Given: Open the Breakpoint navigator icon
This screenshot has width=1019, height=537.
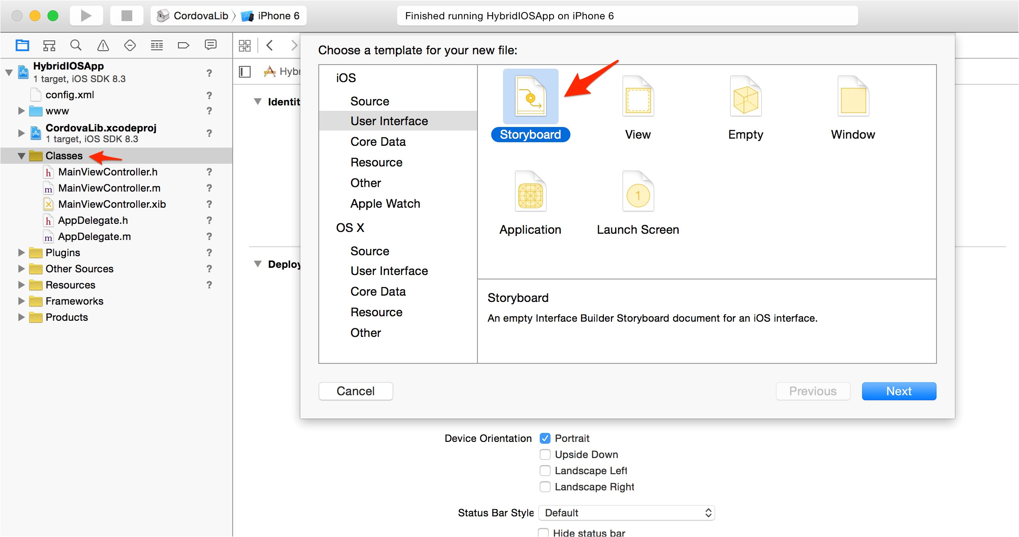Looking at the screenshot, I should (x=184, y=45).
